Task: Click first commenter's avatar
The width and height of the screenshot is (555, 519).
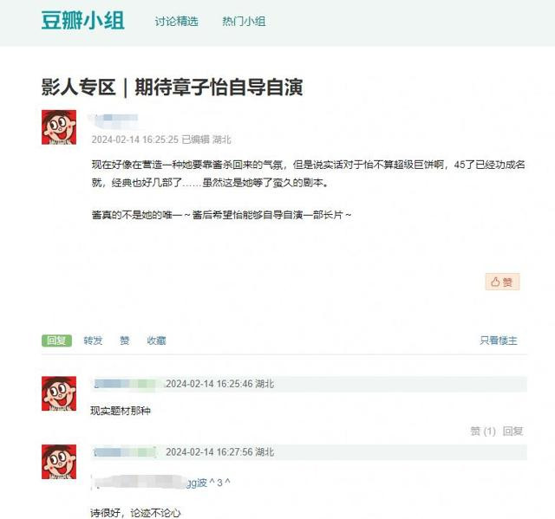Action: pos(59,393)
